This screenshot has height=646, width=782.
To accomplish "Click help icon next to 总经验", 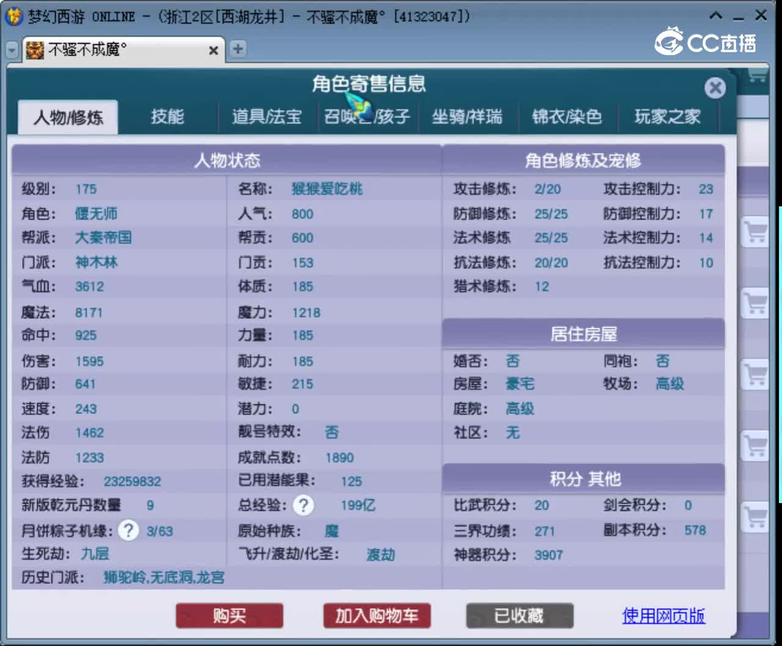I will [x=303, y=505].
